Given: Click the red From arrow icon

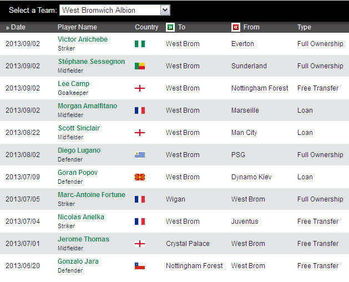Looking at the screenshot, I should click(236, 27).
